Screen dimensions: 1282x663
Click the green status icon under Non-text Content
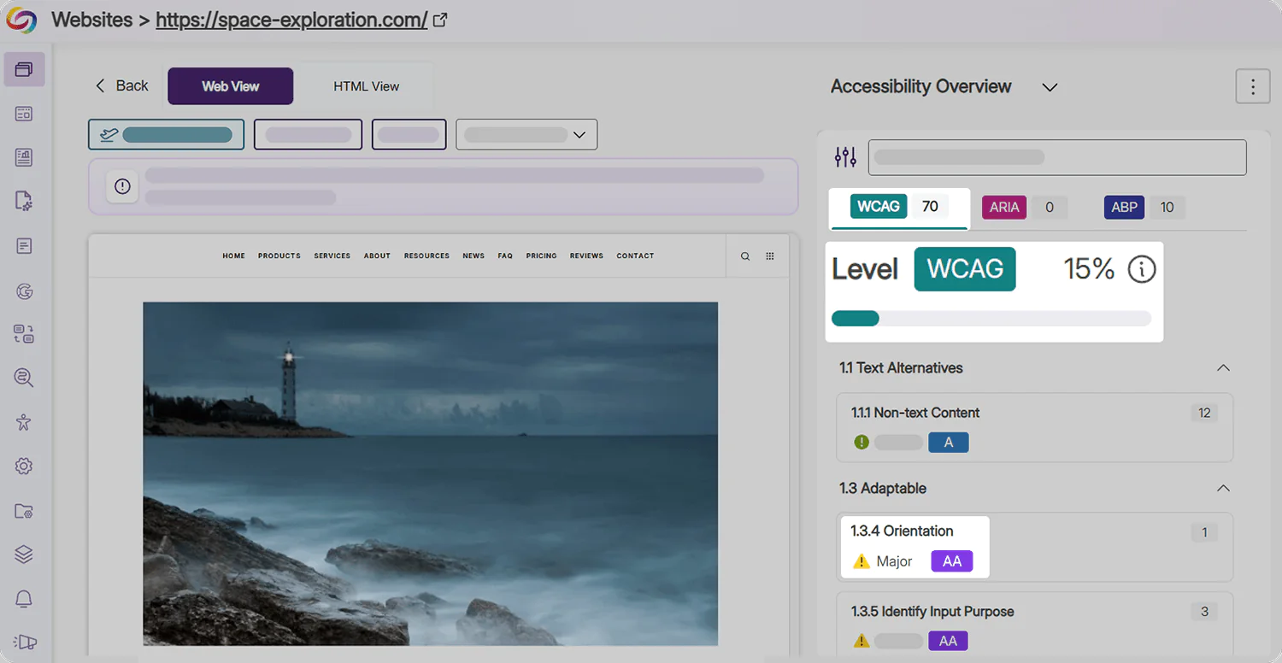862,442
